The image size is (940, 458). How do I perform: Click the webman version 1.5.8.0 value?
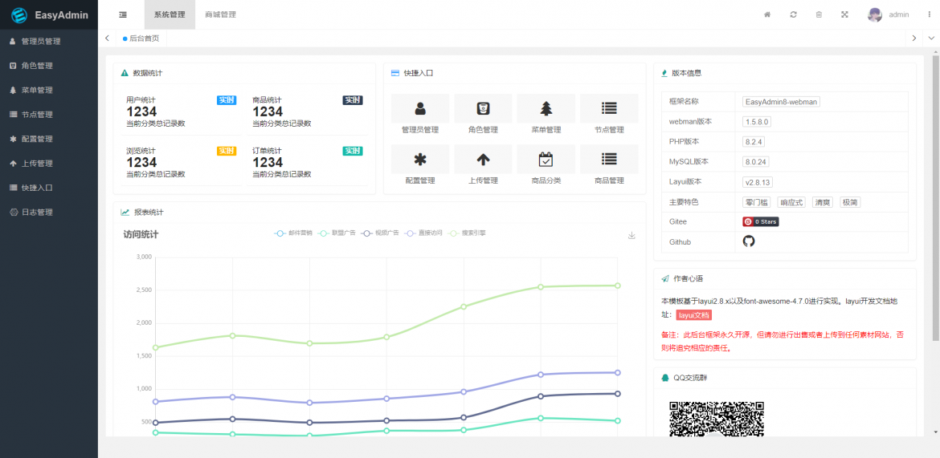pyautogui.click(x=757, y=122)
